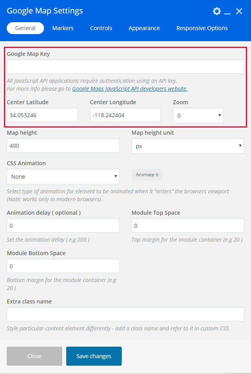Click the gray Close button
Screen dimensions: 251x374
[34, 356]
